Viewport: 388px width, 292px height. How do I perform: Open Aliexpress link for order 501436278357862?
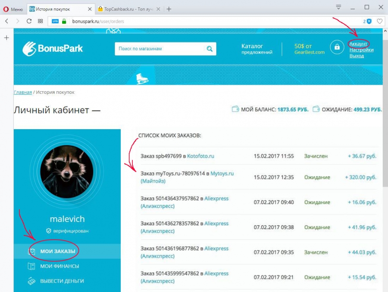point(185,227)
